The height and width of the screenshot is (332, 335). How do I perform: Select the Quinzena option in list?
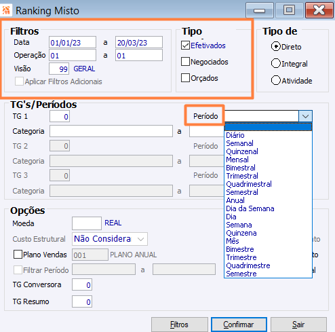tap(268, 233)
